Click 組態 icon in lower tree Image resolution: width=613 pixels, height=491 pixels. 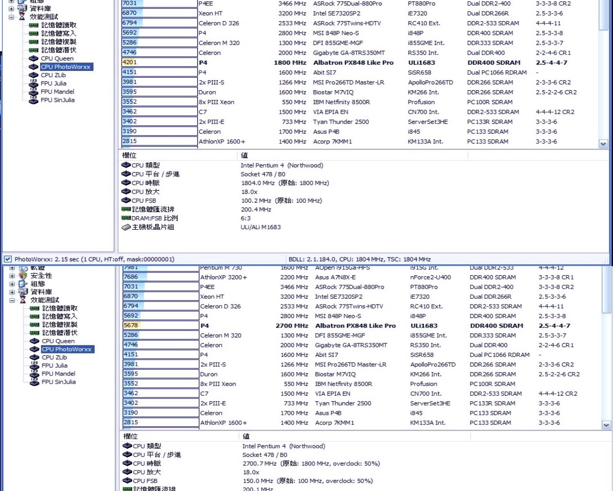[x=23, y=284]
